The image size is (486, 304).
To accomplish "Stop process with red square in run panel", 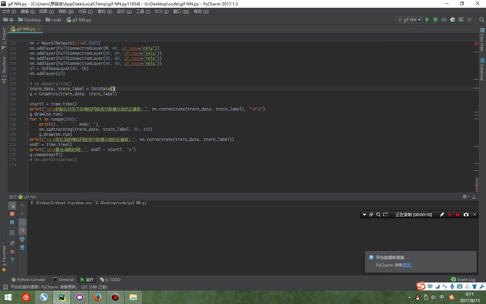I will click(x=12, y=214).
